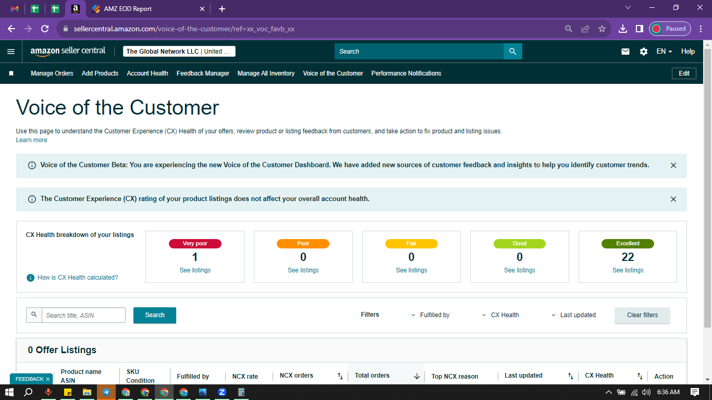Sort the CX Health column with its arrows
This screenshot has height=400, width=712.
pos(640,376)
